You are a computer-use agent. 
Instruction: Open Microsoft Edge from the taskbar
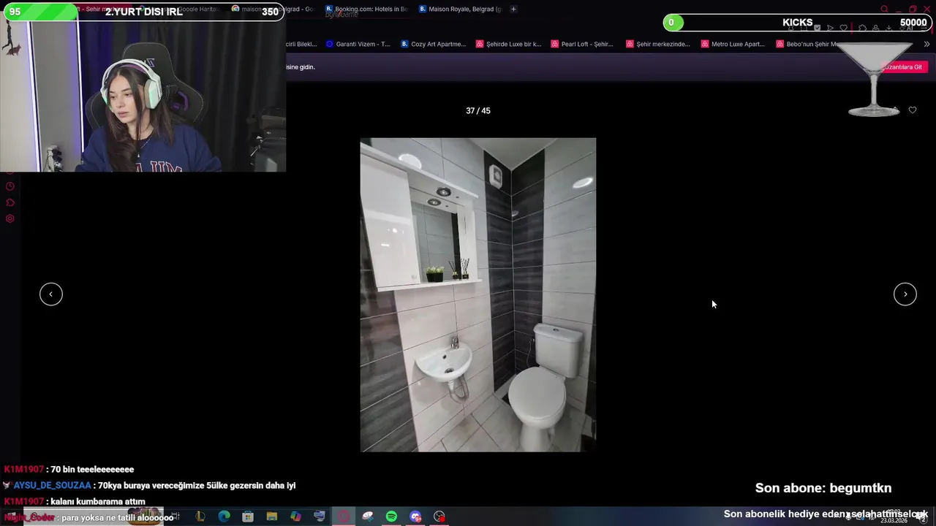coord(224,517)
